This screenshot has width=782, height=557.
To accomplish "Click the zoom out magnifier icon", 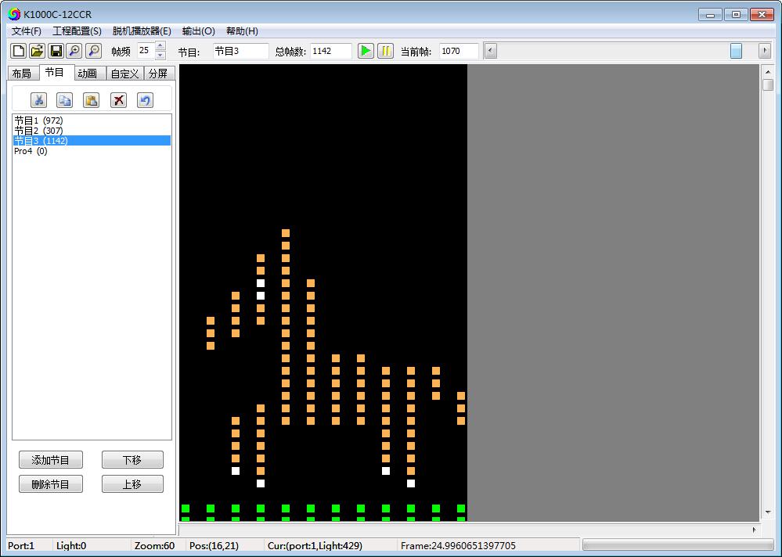I will [94, 51].
